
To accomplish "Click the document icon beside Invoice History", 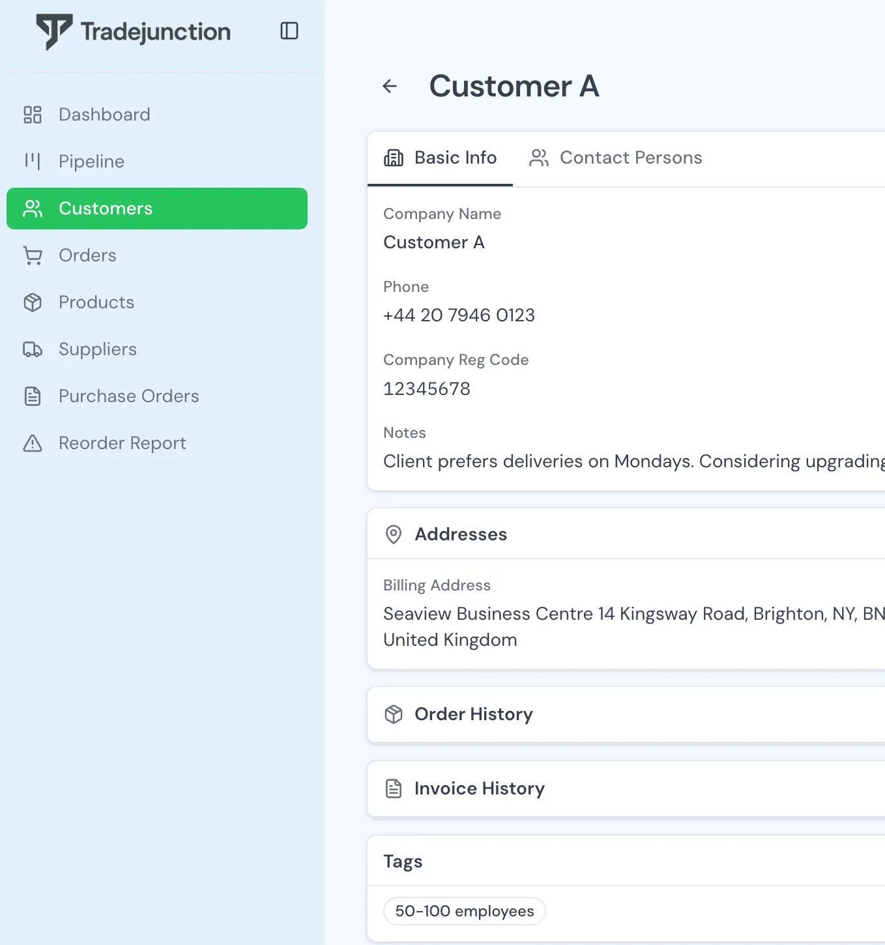I will (x=394, y=789).
